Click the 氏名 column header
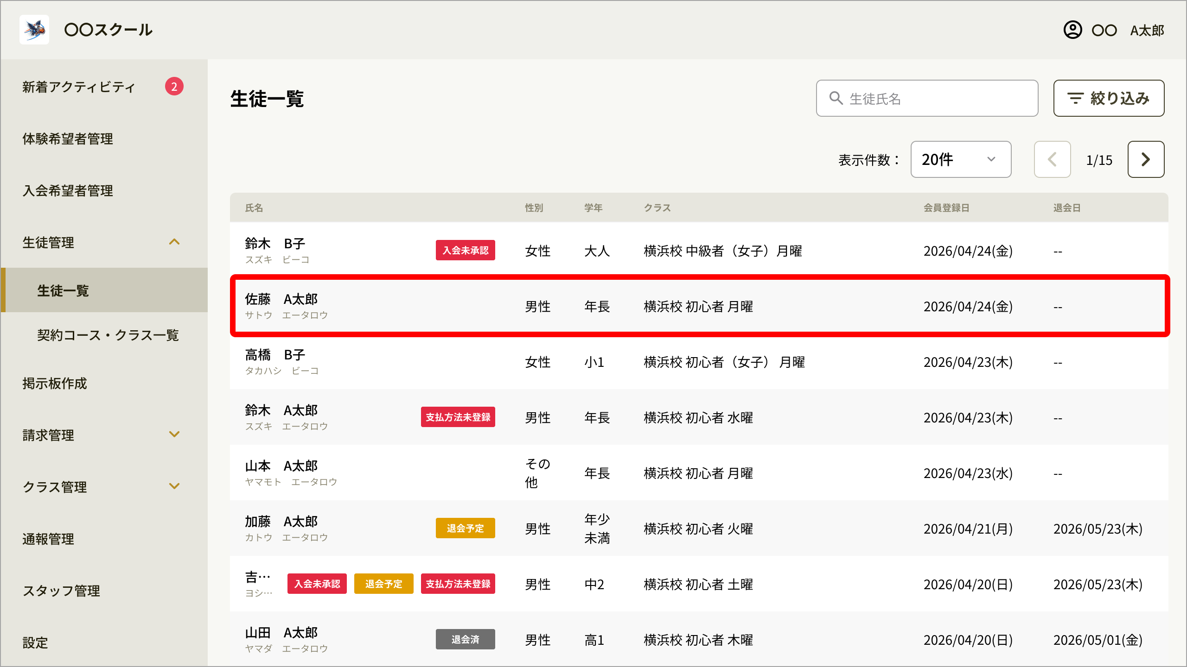Screen dimensions: 1187x667 [254, 208]
